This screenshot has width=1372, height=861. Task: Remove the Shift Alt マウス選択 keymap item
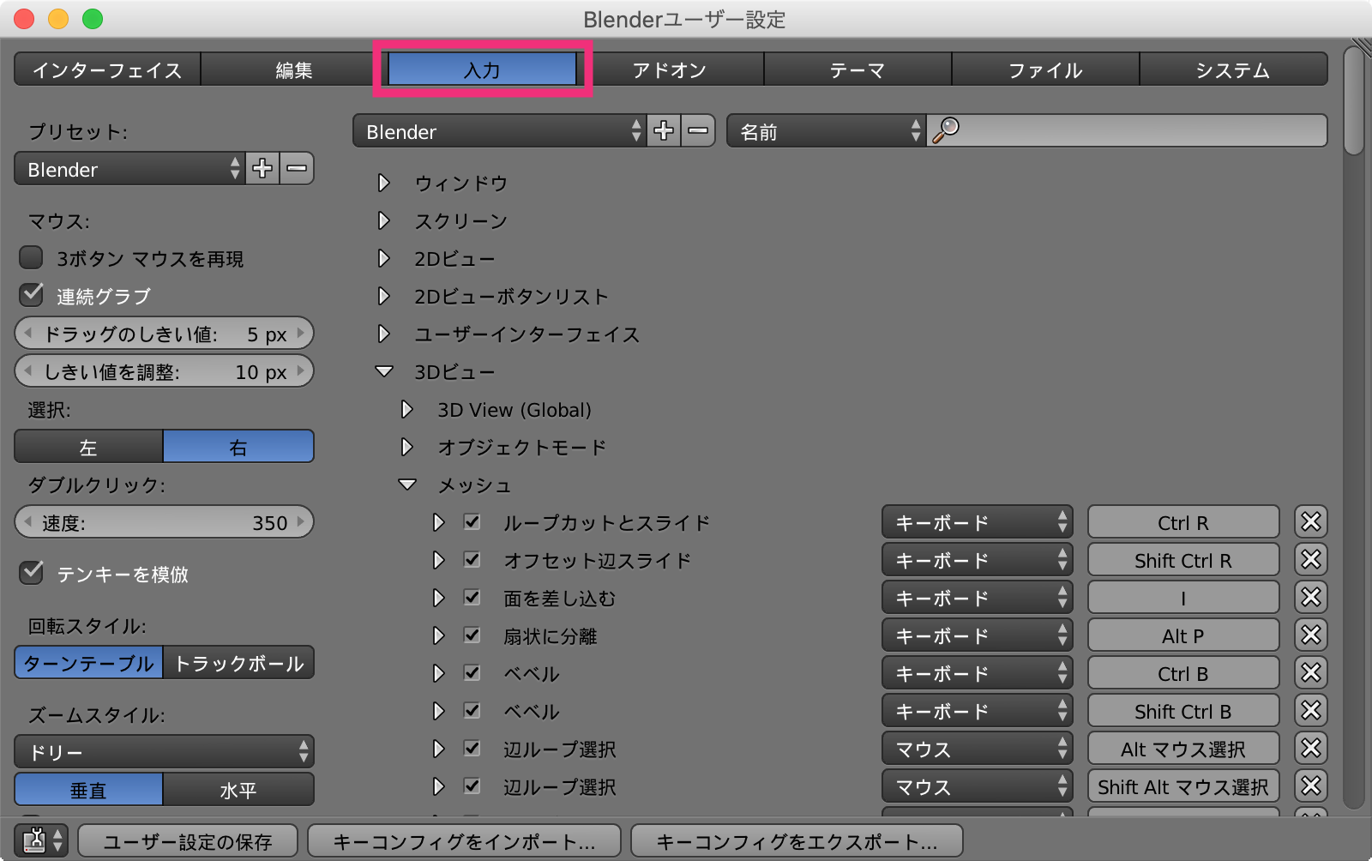point(1311,786)
